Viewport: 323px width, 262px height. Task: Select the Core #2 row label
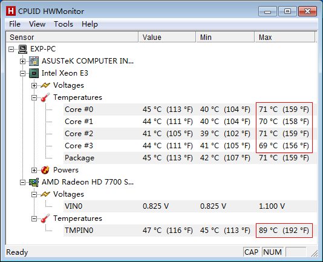tap(79, 134)
